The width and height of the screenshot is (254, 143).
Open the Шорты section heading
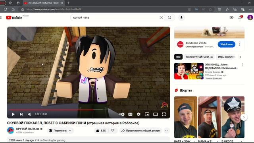(x=186, y=90)
